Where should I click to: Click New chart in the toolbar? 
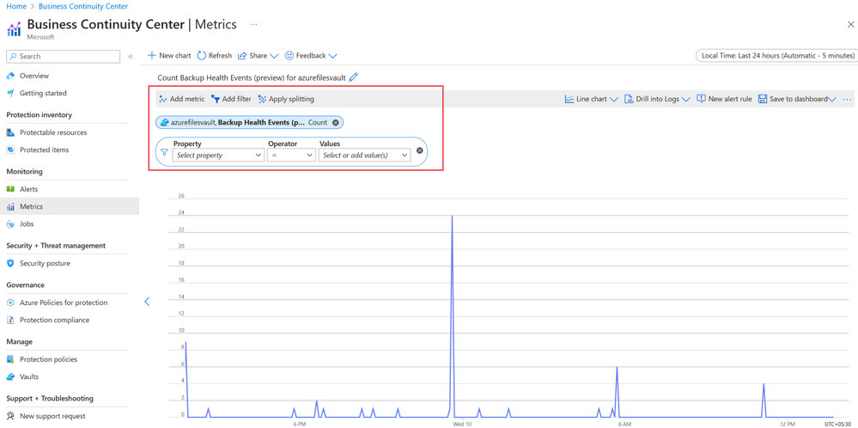tap(170, 55)
